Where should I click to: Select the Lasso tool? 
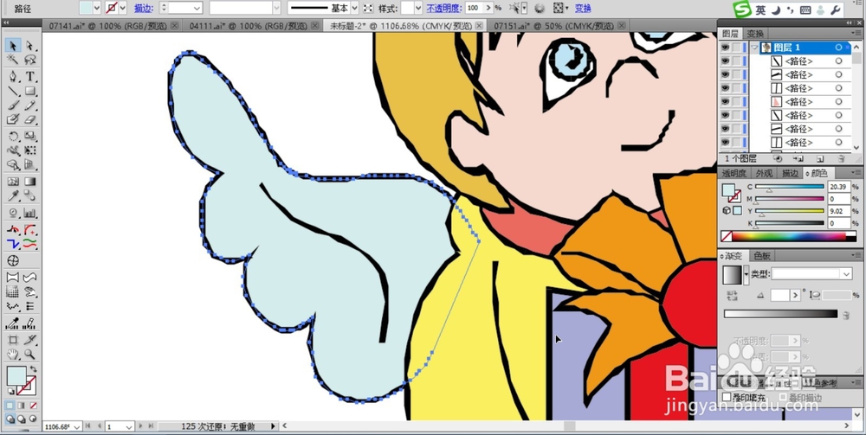point(29,60)
